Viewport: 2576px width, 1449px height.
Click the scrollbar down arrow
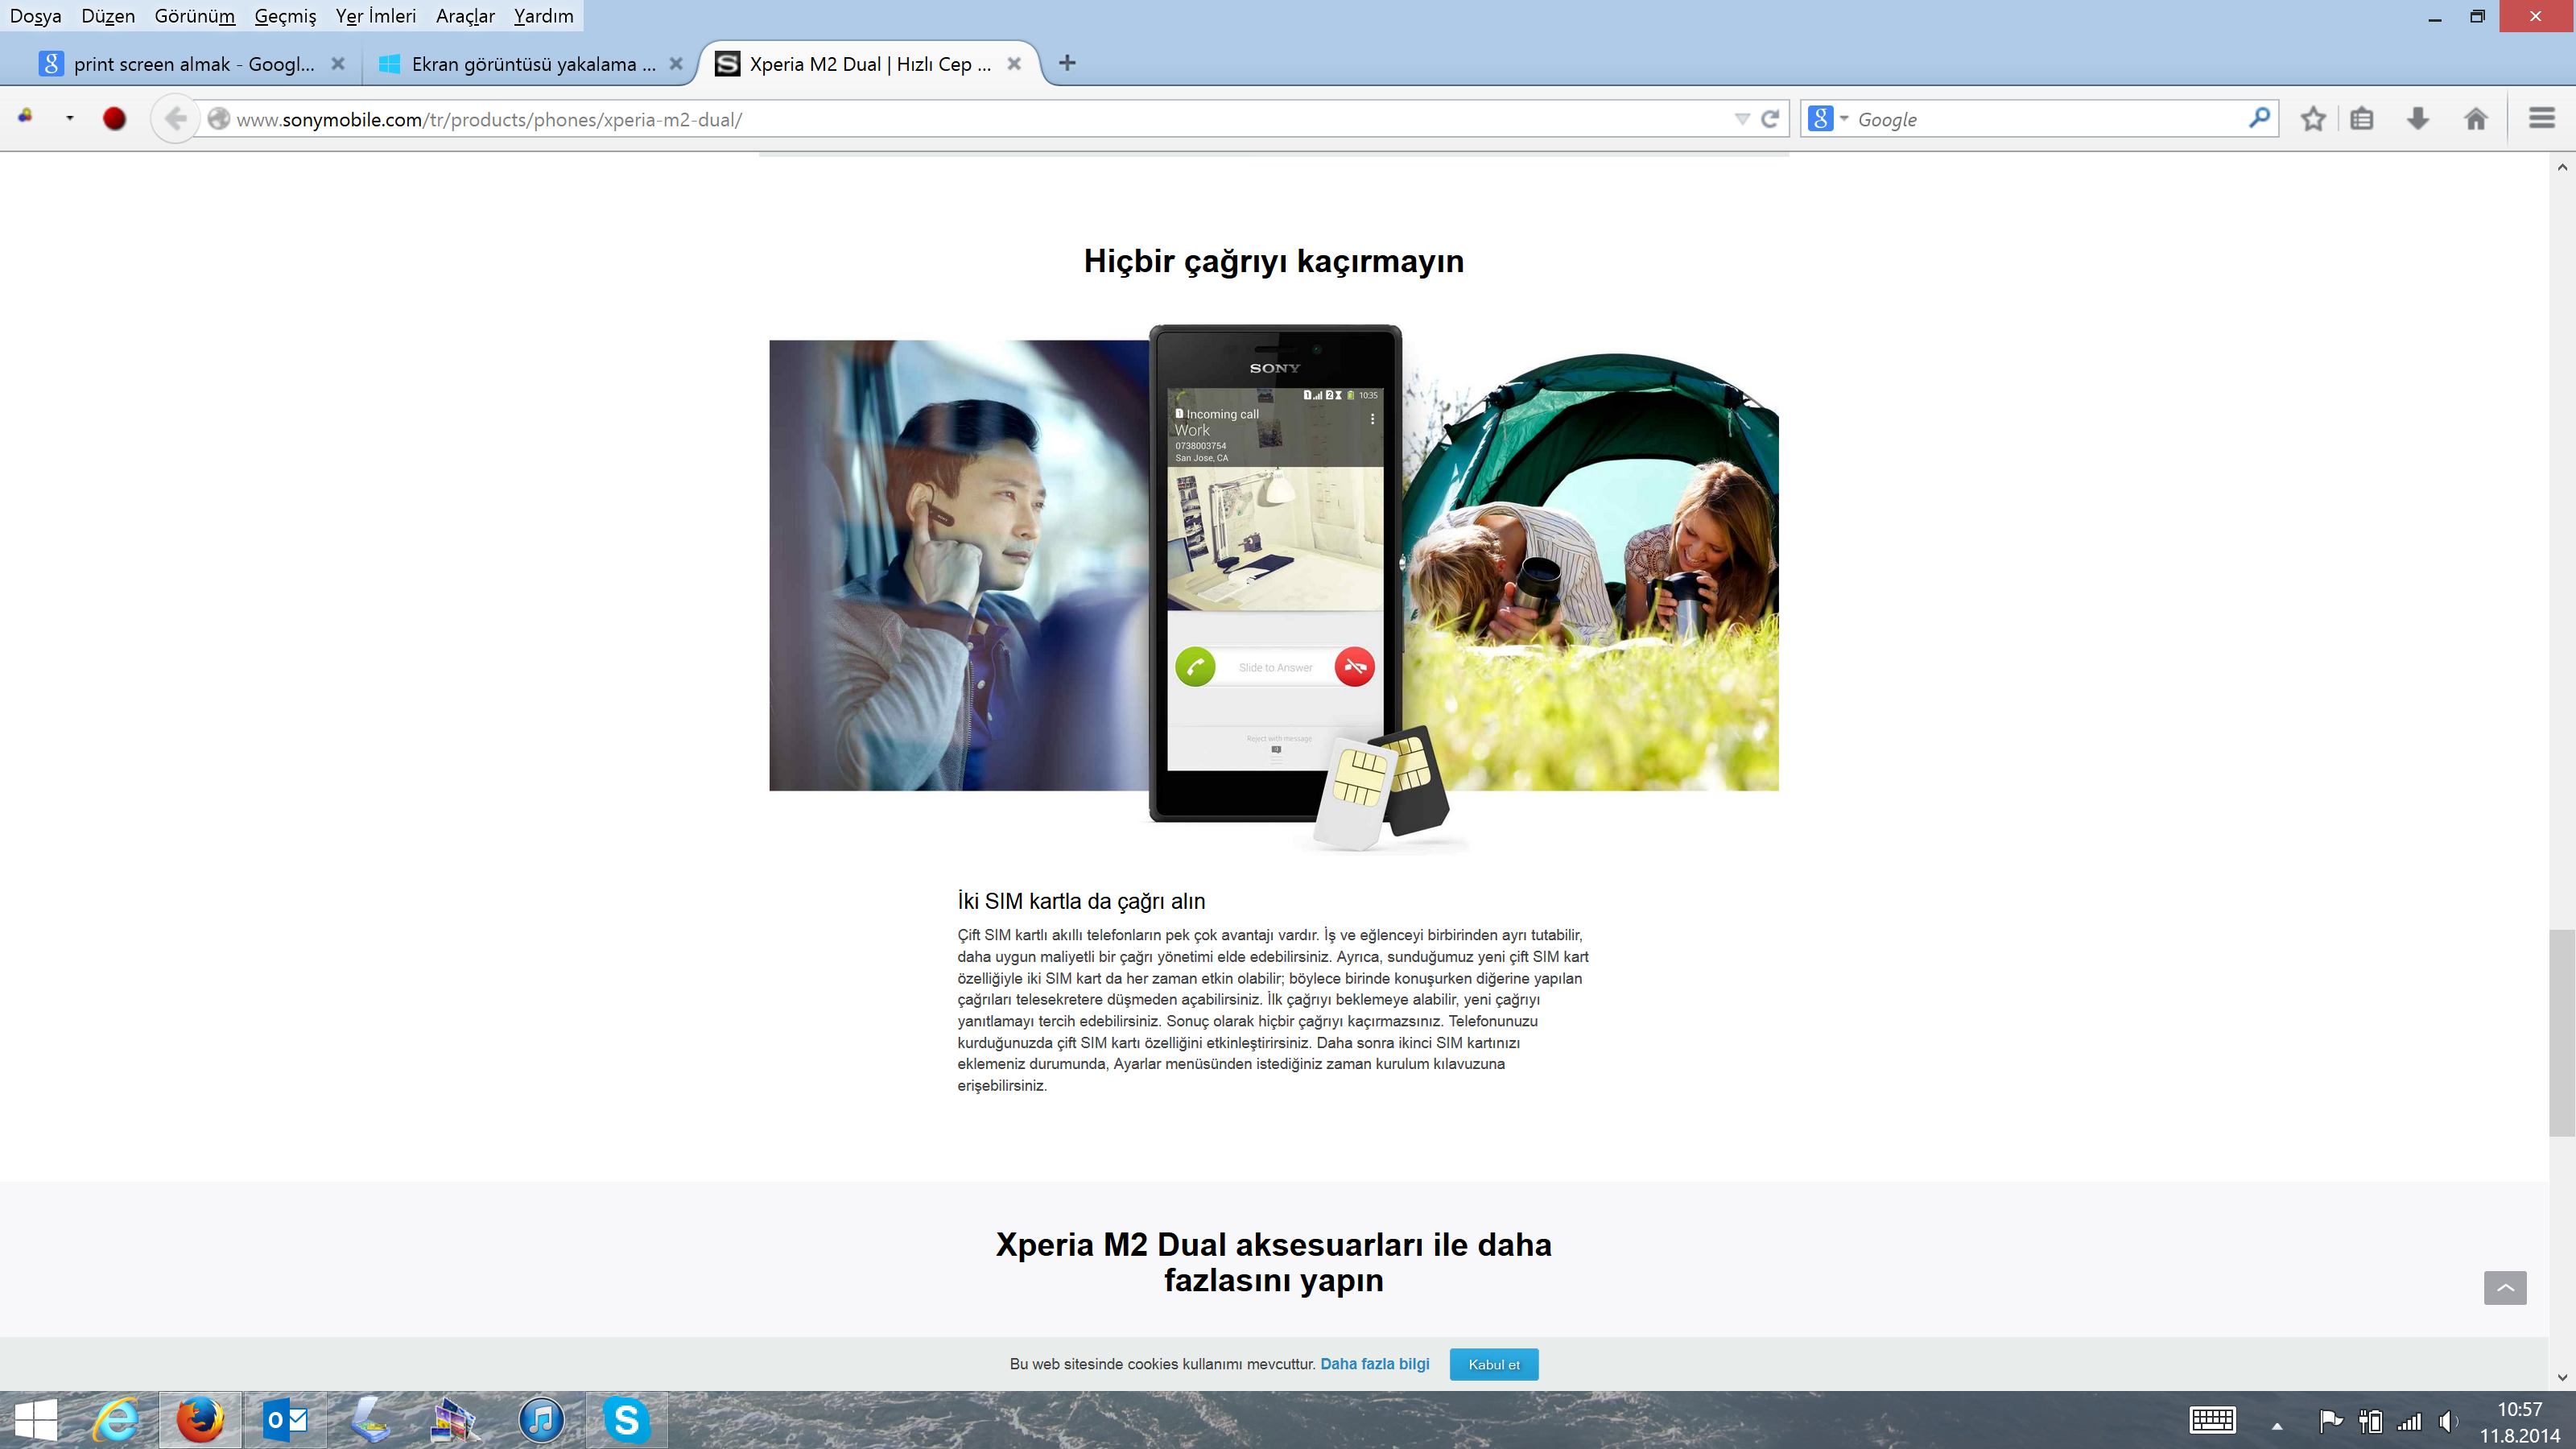2562,1377
